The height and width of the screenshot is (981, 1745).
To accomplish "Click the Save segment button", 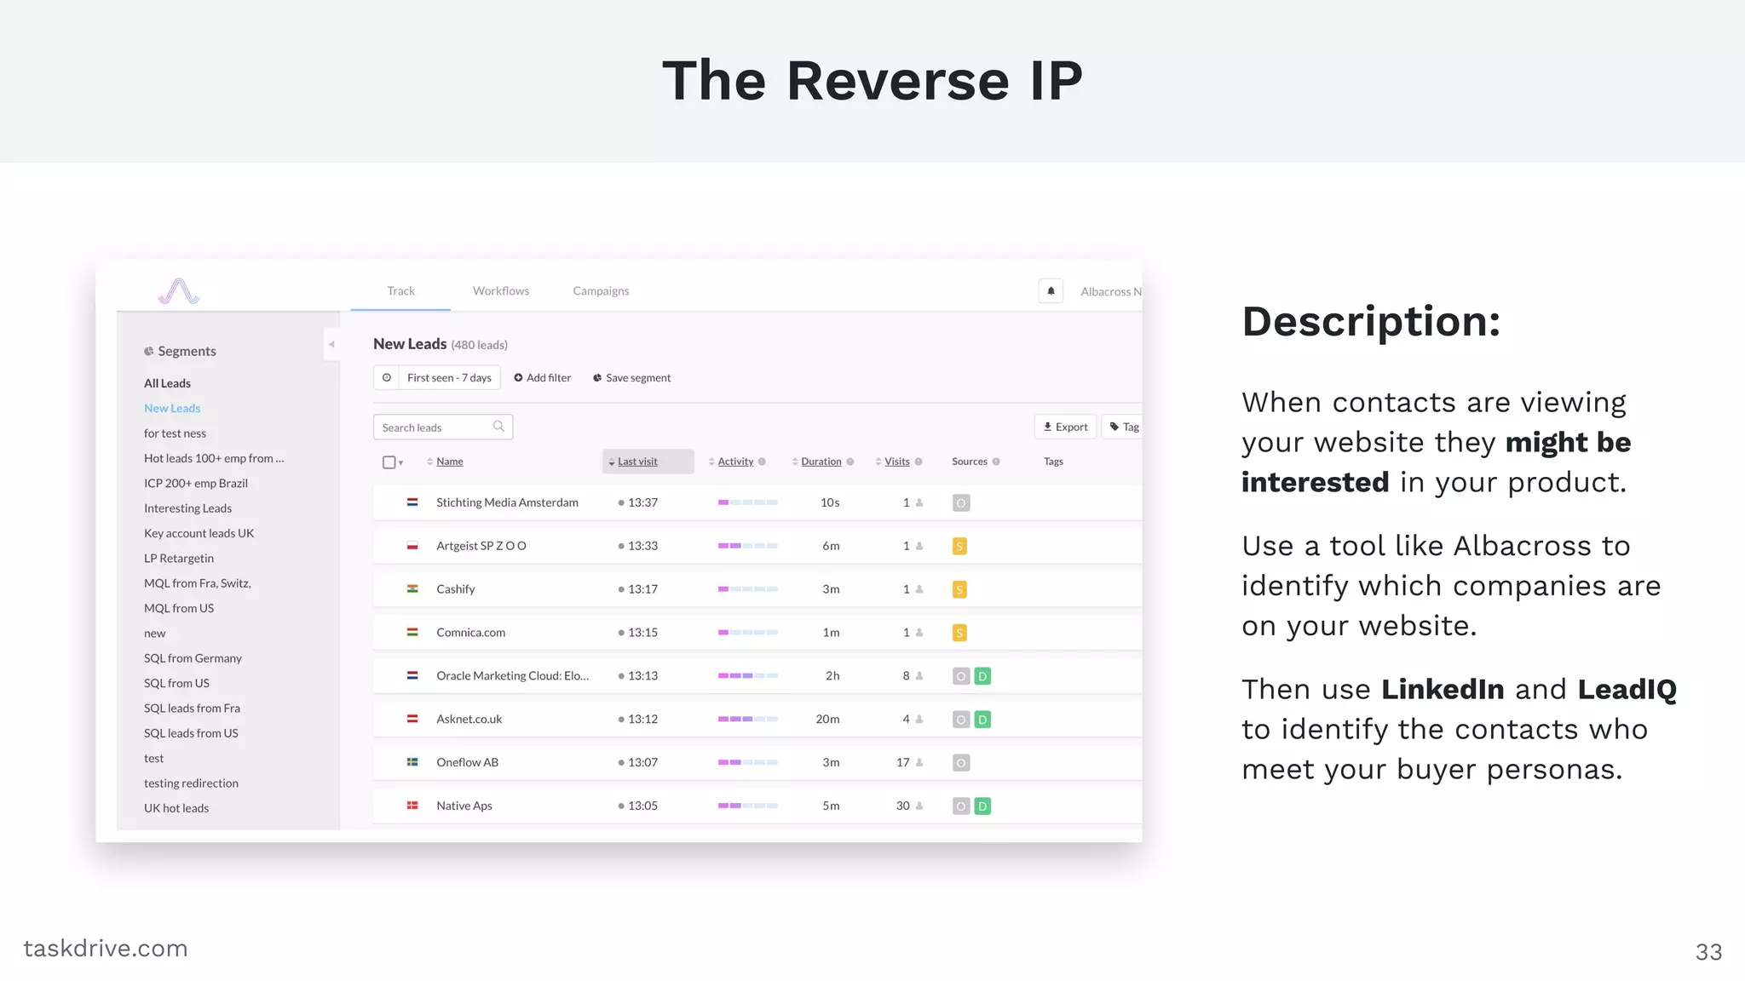I will pos(631,377).
